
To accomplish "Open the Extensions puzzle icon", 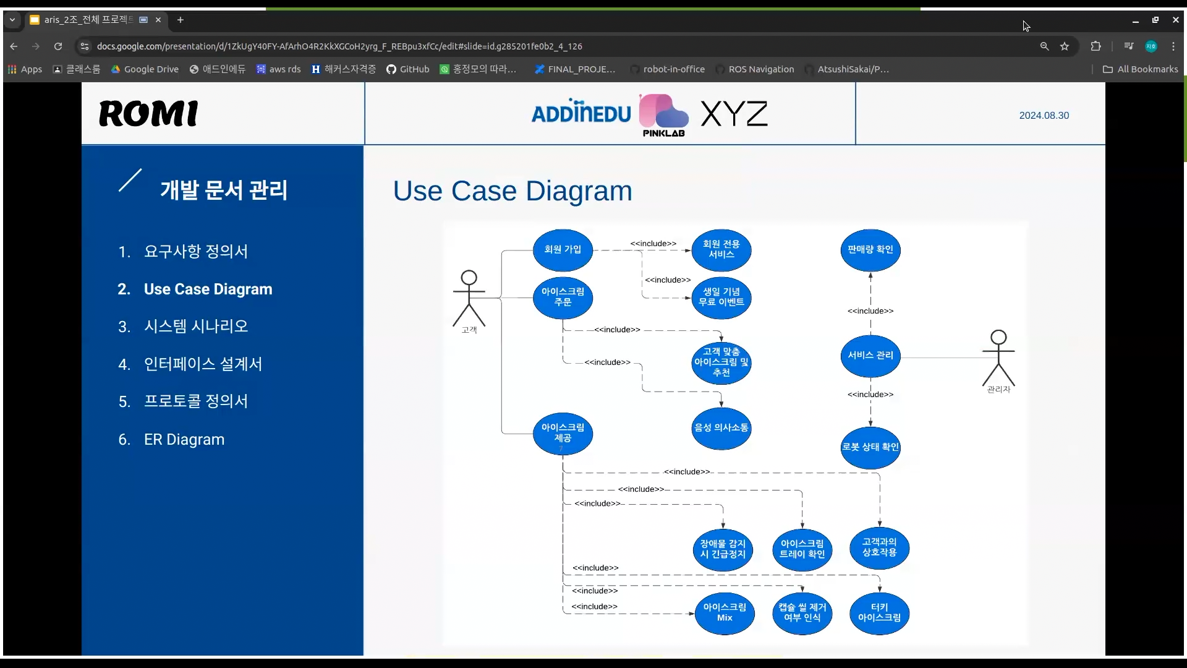I will pyautogui.click(x=1096, y=46).
